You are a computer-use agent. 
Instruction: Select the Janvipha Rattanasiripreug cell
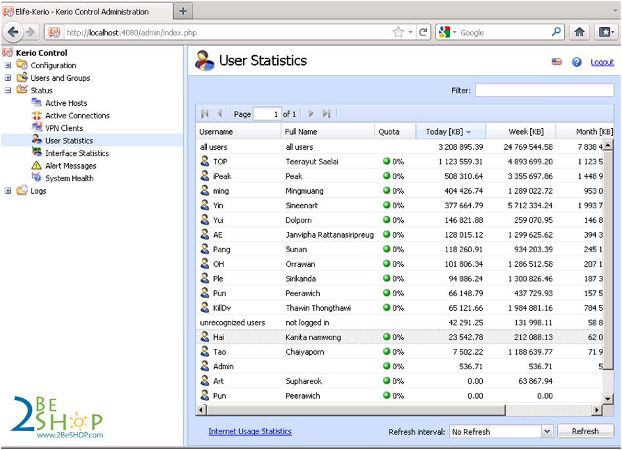tap(330, 235)
